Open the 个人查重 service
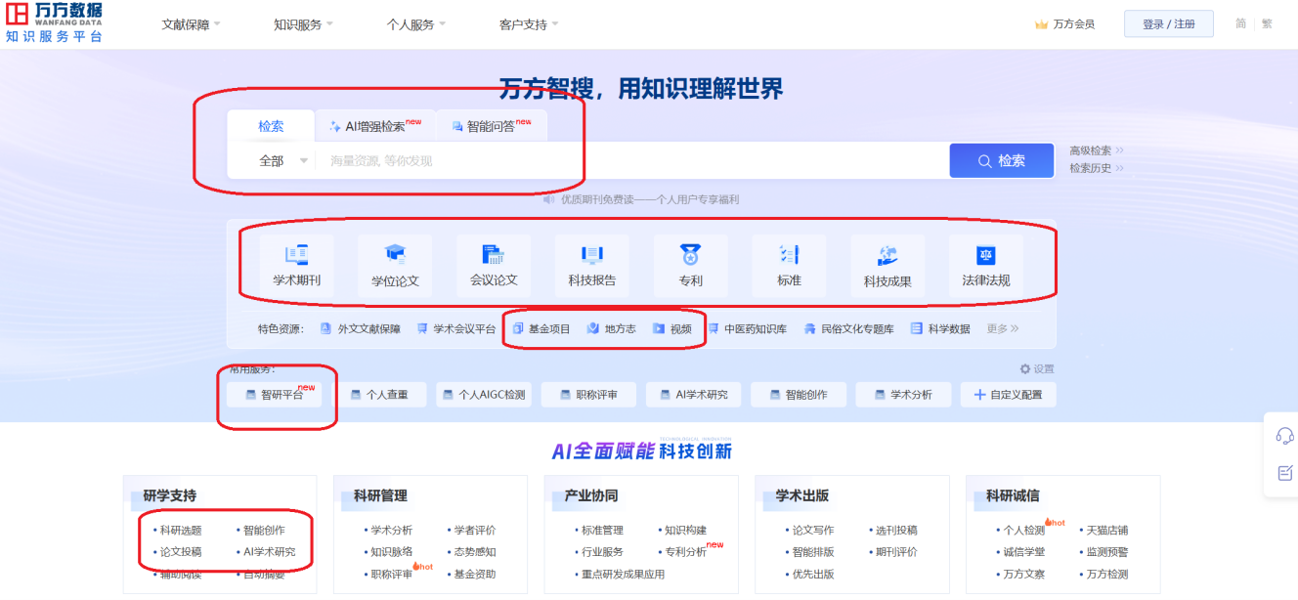Image resolution: width=1298 pixels, height=600 pixels. click(379, 395)
